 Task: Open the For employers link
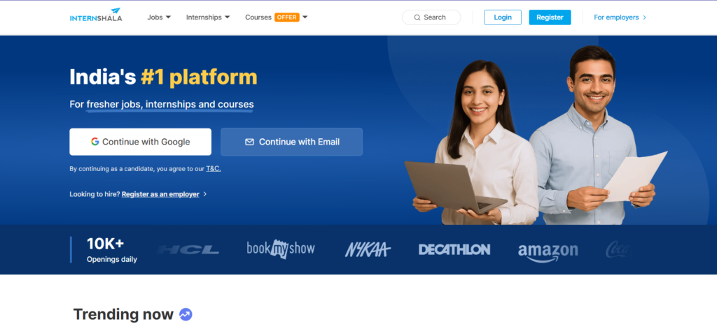tap(620, 17)
